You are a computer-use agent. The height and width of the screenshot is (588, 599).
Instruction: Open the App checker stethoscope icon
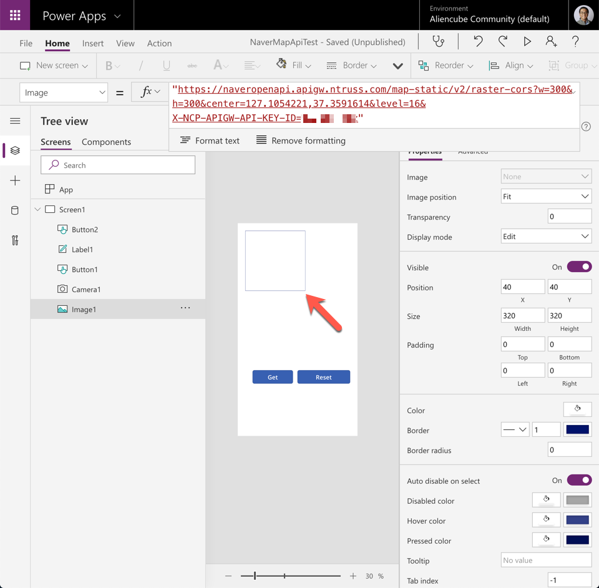pyautogui.click(x=438, y=42)
